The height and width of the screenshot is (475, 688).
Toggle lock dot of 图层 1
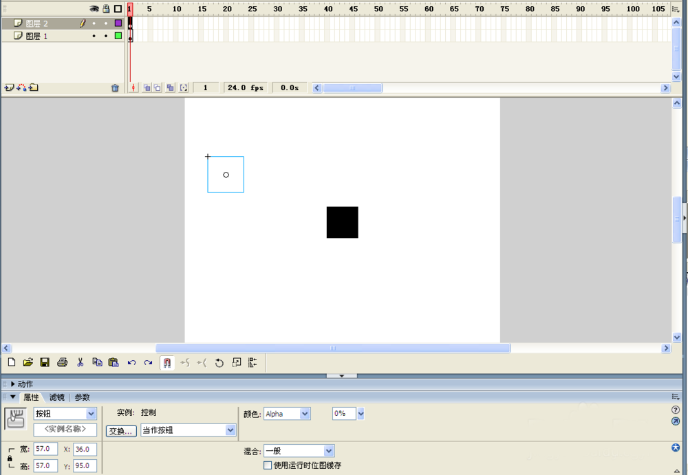tap(106, 36)
